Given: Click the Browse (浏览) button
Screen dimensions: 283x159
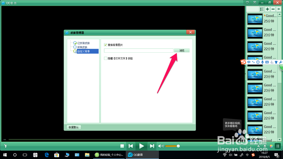Looking at the screenshot, I should click(x=182, y=51).
